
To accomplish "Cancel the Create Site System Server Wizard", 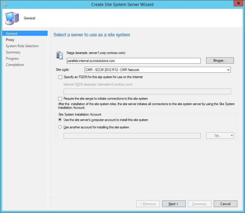I will coord(225,204).
